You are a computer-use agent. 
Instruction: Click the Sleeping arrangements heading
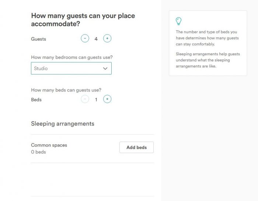coord(63,124)
